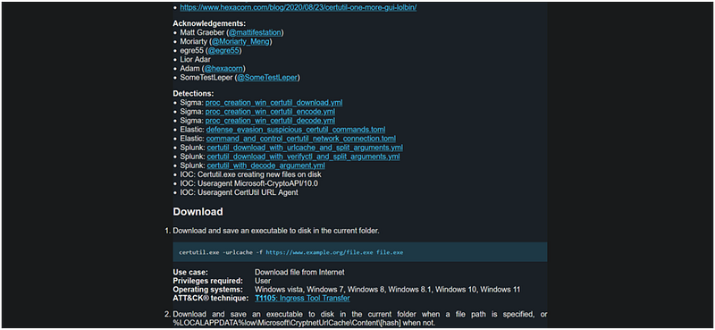Screen dimensions: 715x330
Task: Click the text 'IOC: Useragent Microsoft-CryptoAPI/10.0'
Action: 249,183
